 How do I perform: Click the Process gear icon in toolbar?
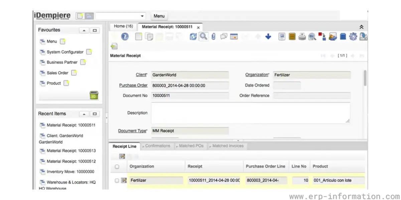353,37
